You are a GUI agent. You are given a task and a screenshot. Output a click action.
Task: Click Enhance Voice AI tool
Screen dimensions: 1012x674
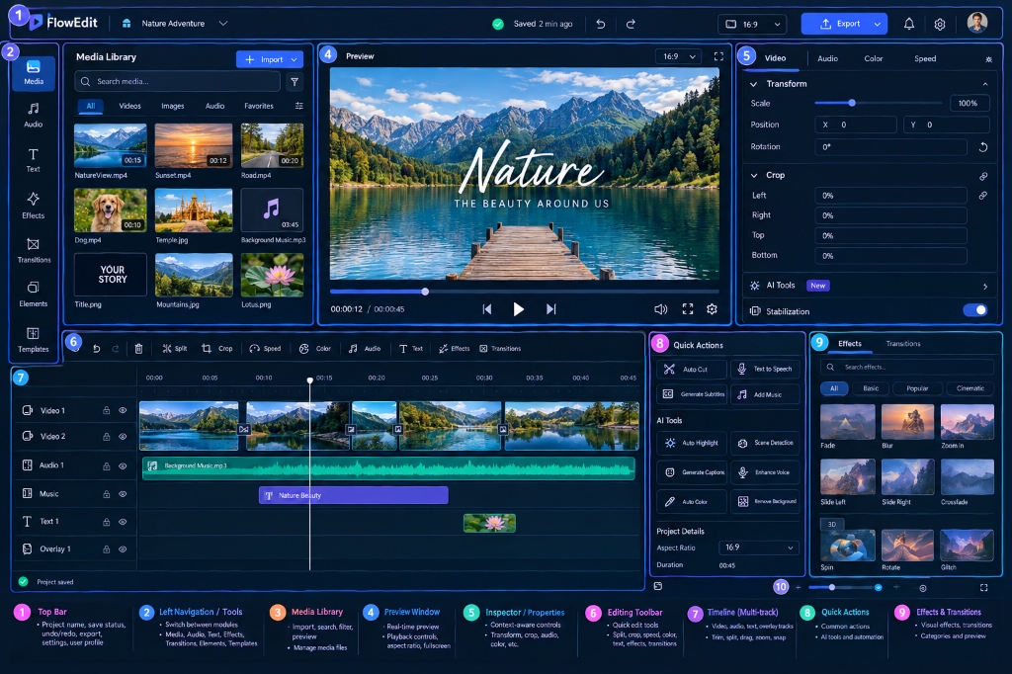coord(766,472)
